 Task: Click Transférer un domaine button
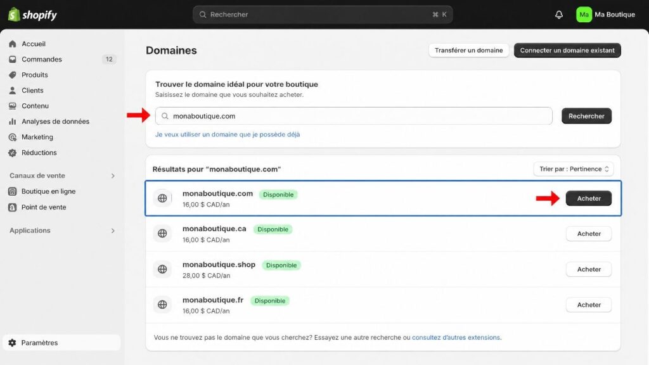point(468,51)
